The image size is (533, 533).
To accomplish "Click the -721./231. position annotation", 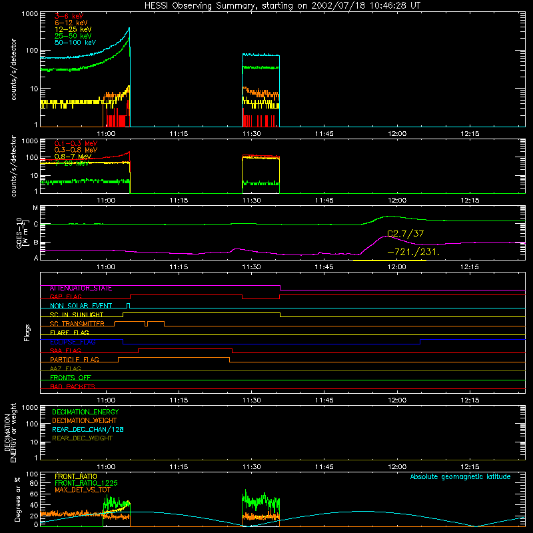I will tap(413, 253).
